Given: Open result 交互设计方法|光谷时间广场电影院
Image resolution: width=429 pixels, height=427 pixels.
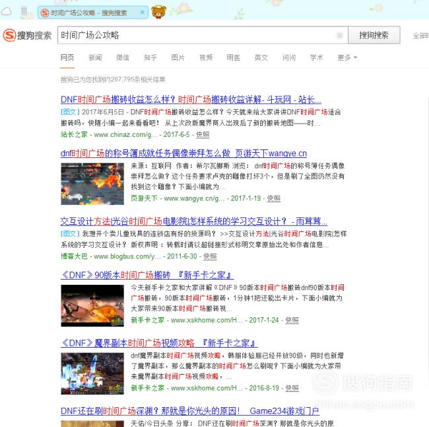Looking at the screenshot, I should point(193,221).
